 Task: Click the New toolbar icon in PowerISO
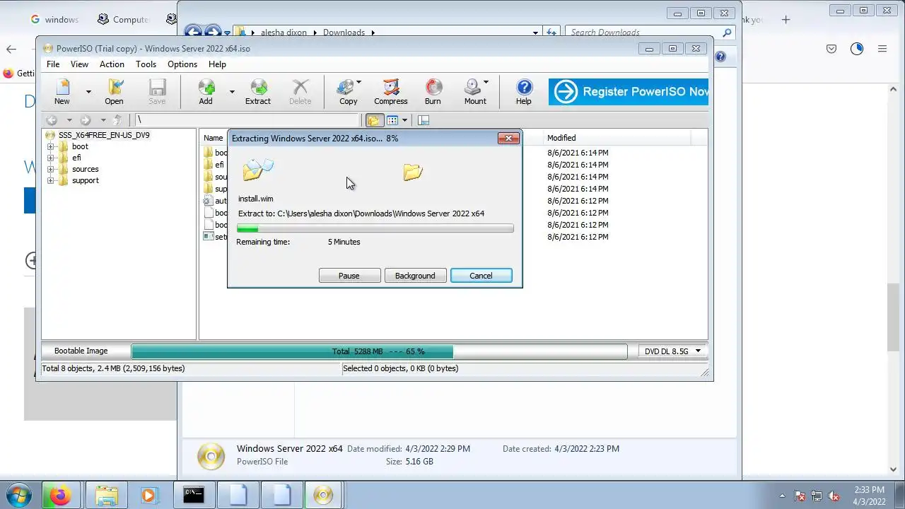pos(62,92)
